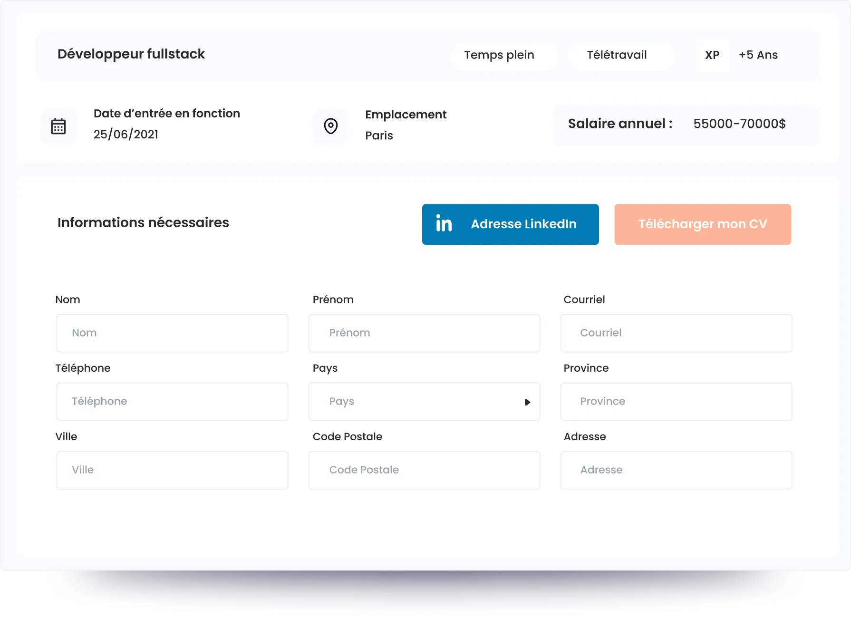Click the date 25/06/2021

coord(126,135)
